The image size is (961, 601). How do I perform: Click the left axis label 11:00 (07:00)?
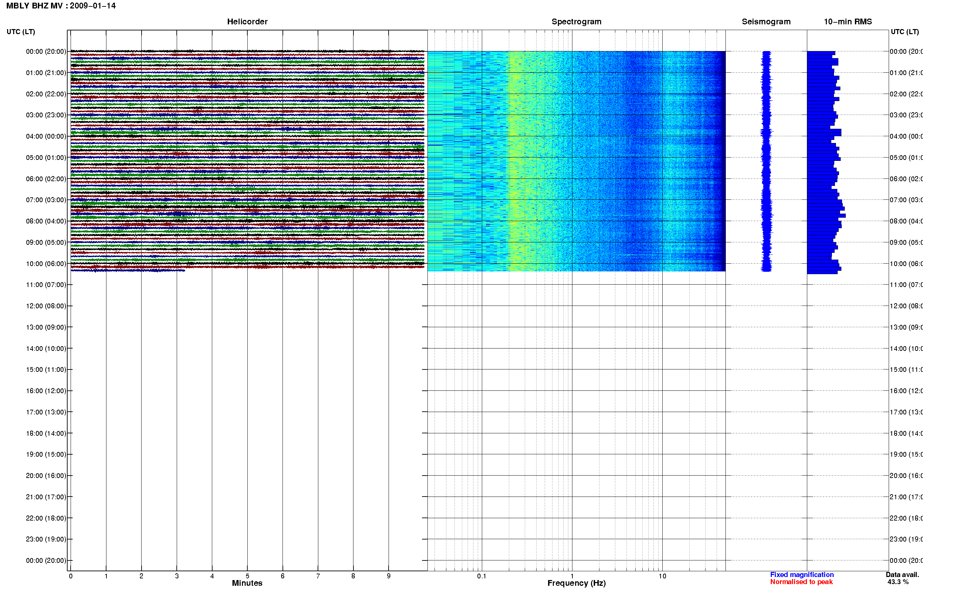(x=46, y=285)
